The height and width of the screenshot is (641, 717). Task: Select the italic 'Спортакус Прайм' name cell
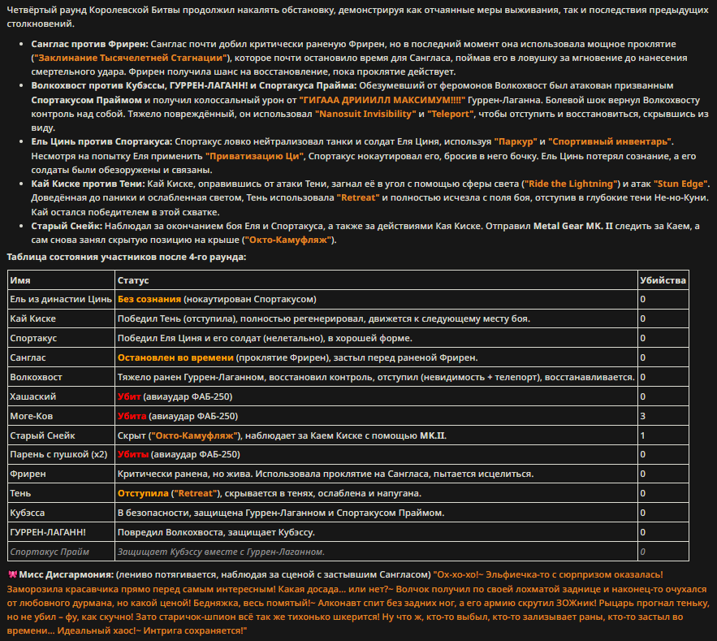[61, 552]
